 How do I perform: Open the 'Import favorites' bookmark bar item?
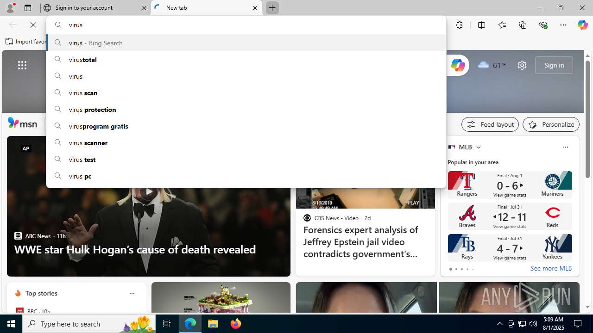[26, 42]
